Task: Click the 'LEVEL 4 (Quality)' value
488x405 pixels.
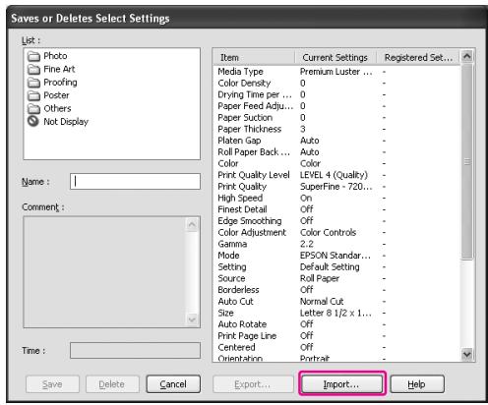Action: [334, 175]
